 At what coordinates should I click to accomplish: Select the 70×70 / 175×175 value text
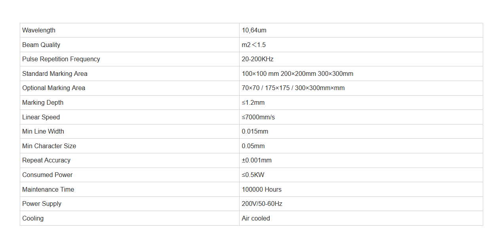[x=266, y=88]
